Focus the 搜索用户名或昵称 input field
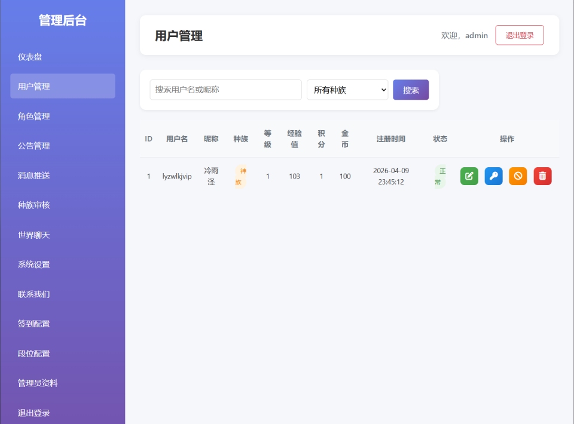Image resolution: width=574 pixels, height=424 pixels. pos(225,90)
